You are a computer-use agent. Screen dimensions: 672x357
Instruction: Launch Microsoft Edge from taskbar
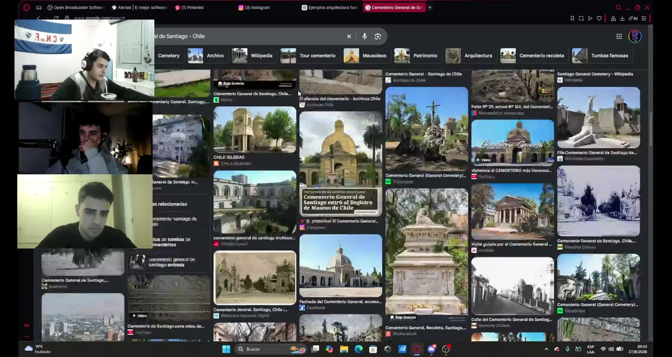coord(359,349)
